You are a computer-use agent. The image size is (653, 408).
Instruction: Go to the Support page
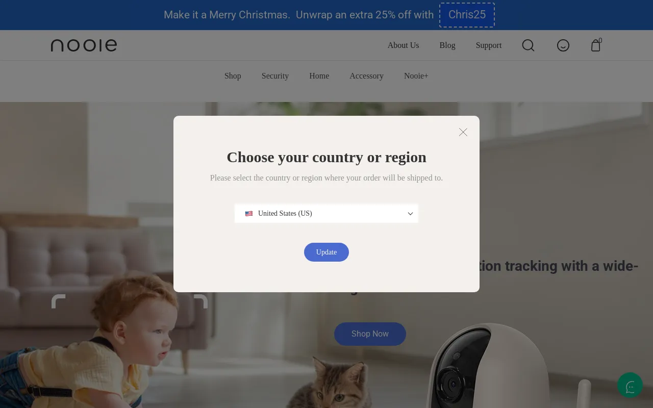pos(489,45)
